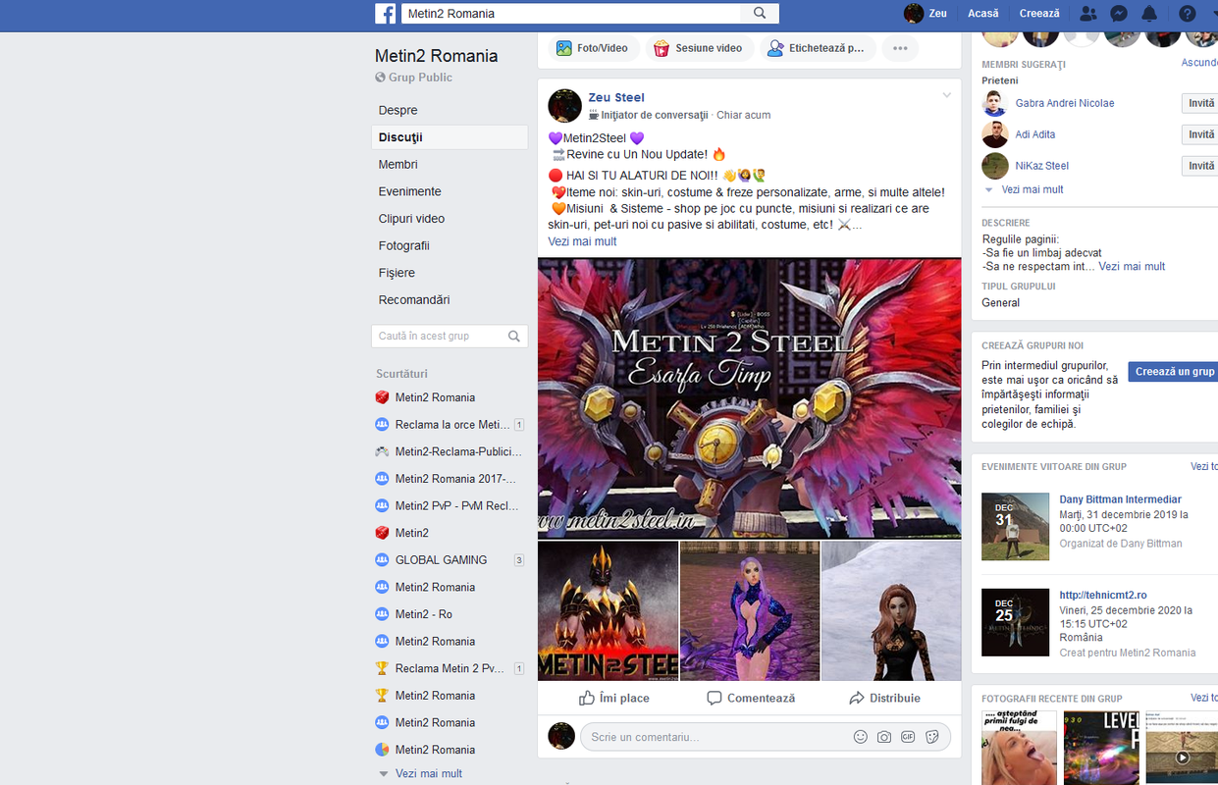Open http://tehnicmt2.ro event link
The width and height of the screenshot is (1218, 785).
click(1102, 595)
